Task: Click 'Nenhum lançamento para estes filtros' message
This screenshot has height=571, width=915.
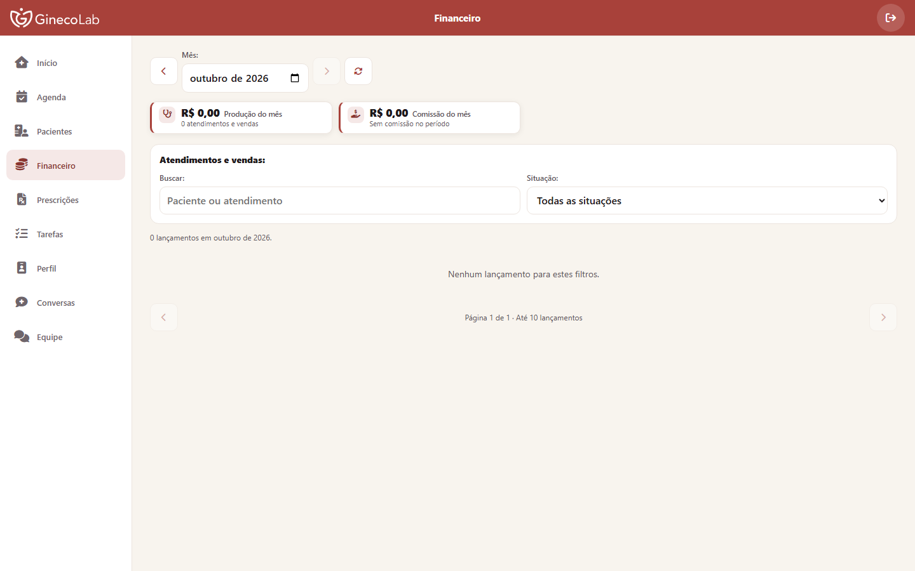Action: [x=524, y=274]
